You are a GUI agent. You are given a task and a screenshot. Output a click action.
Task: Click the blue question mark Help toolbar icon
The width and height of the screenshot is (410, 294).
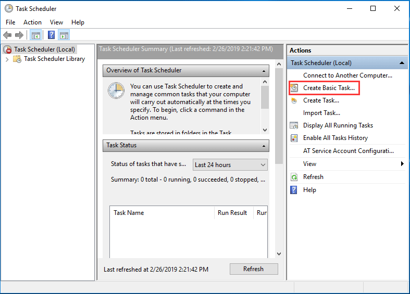(51, 35)
